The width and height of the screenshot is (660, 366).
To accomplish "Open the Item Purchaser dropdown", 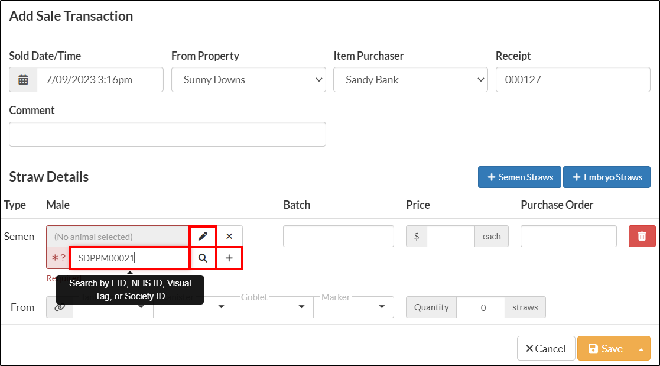I will (411, 80).
